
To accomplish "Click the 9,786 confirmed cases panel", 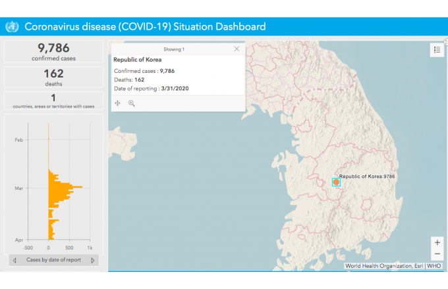I will [x=53, y=51].
